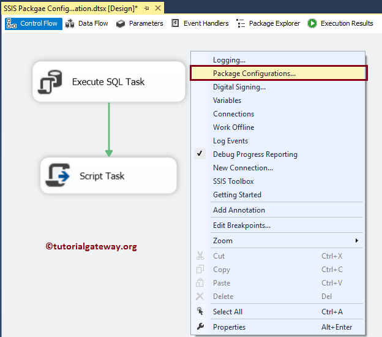
Task: Click the Execution Results green play icon
Action: (312, 23)
